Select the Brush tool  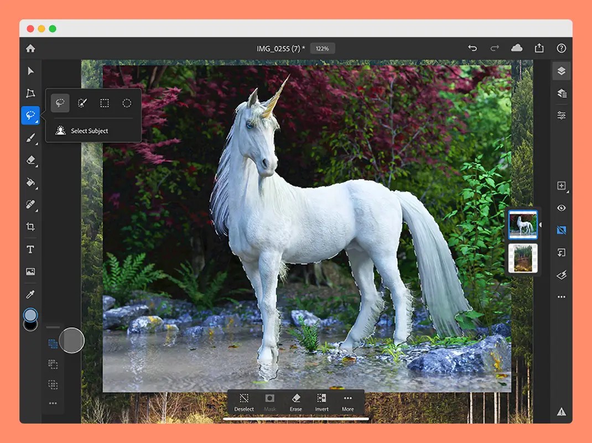[31, 139]
